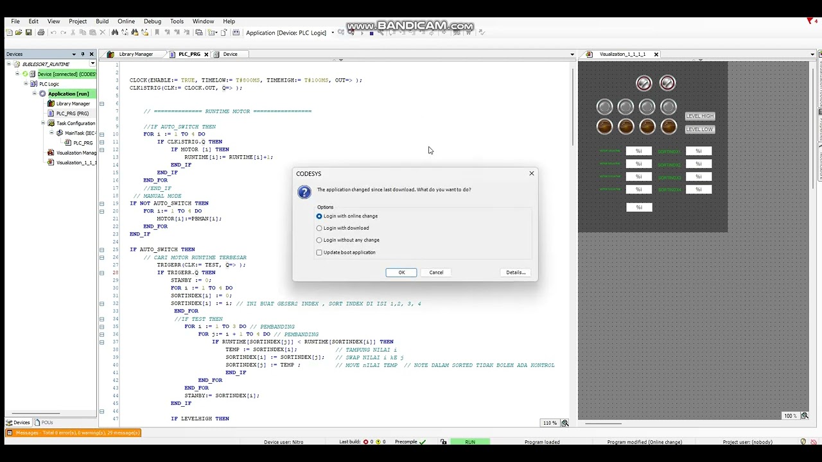
Task: Switch to the Library Manager tab
Action: pyautogui.click(x=136, y=54)
